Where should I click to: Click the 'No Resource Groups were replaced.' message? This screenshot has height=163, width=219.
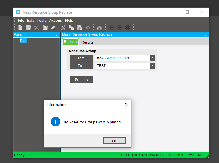(93, 122)
